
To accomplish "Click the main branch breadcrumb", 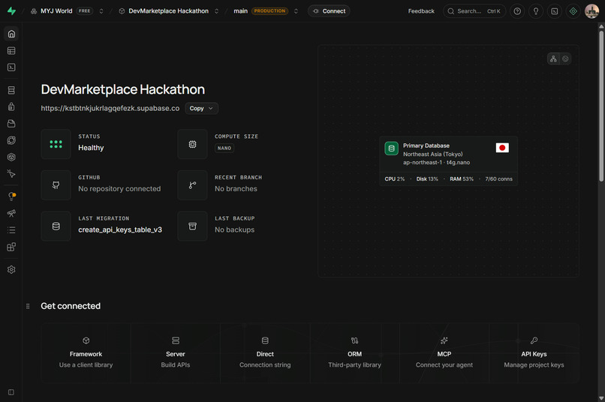I will (240, 11).
